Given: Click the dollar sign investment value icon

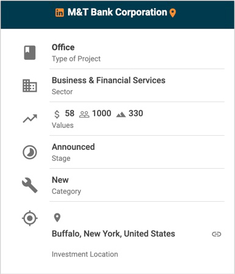Looking at the screenshot, I should 57,114.
